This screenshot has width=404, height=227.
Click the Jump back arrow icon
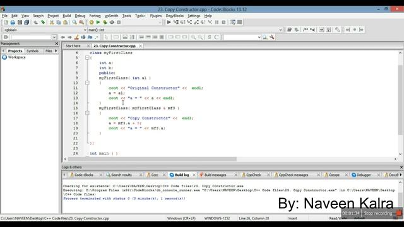click(x=62, y=37)
